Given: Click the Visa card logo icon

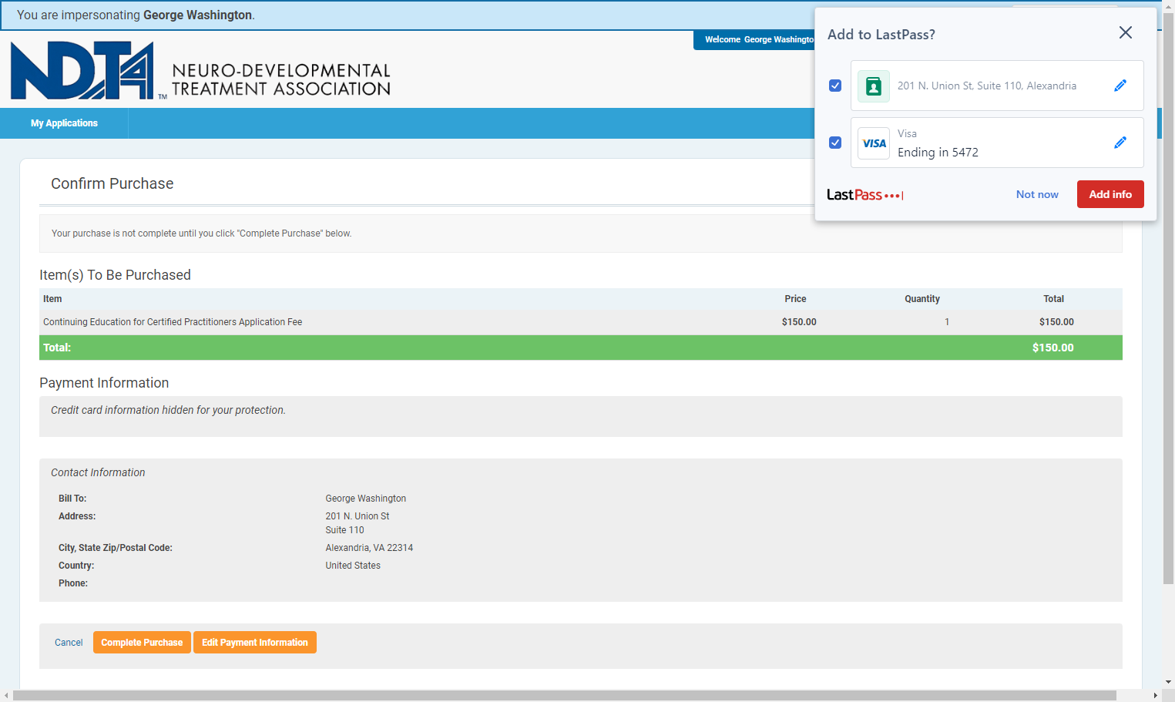Looking at the screenshot, I should [x=874, y=143].
